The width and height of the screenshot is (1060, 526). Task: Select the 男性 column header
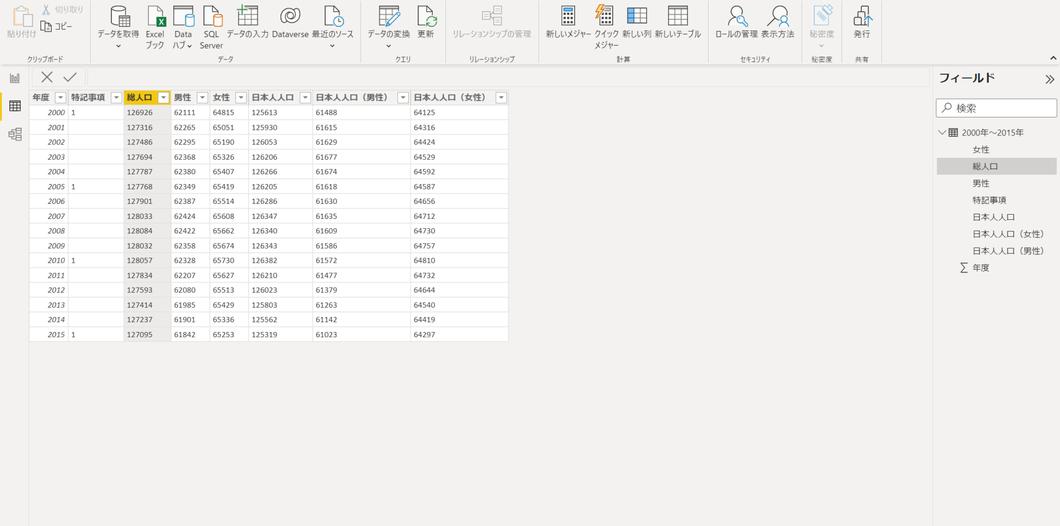click(x=183, y=98)
